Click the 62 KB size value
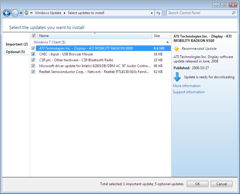The image size is (240, 194). 158,72
